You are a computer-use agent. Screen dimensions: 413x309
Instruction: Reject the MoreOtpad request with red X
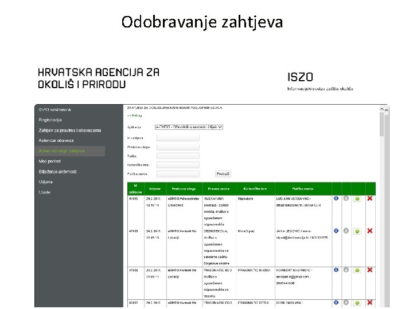pyautogui.click(x=370, y=231)
